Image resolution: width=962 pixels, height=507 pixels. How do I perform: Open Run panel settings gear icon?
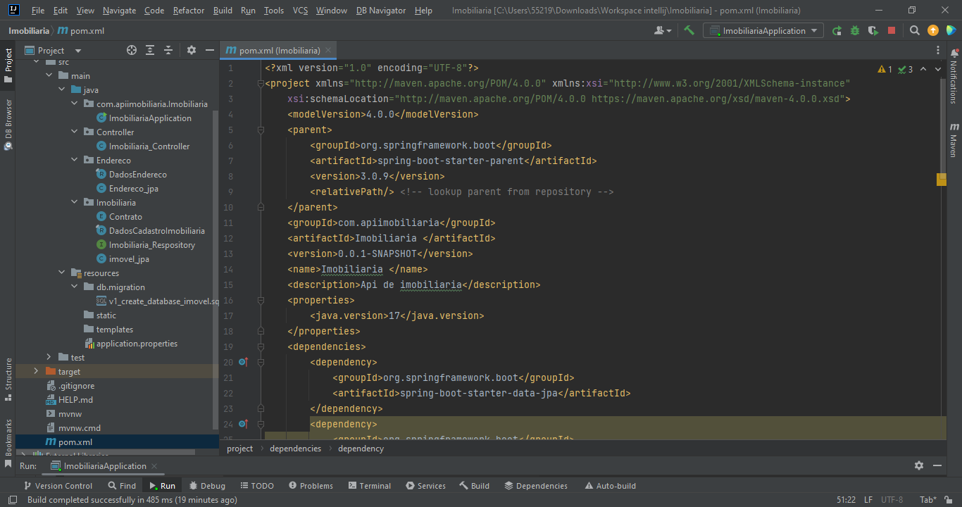[919, 465]
